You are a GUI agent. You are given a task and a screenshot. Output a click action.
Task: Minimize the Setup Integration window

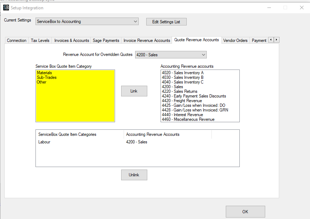[269, 8]
